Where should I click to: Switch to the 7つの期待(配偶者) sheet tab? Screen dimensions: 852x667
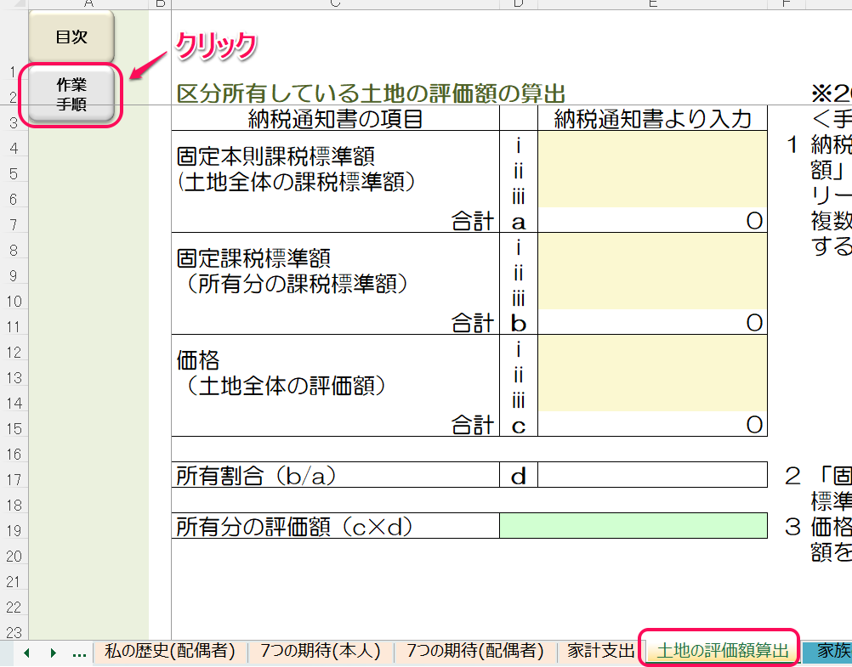[x=474, y=652]
